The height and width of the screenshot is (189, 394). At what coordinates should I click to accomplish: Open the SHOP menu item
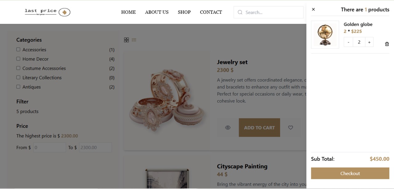(184, 12)
